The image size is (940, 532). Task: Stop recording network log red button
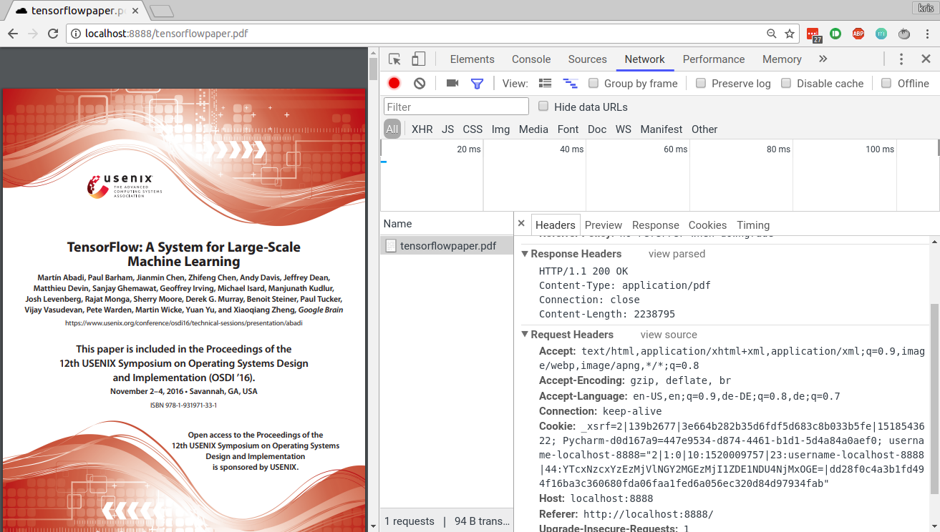pos(394,83)
